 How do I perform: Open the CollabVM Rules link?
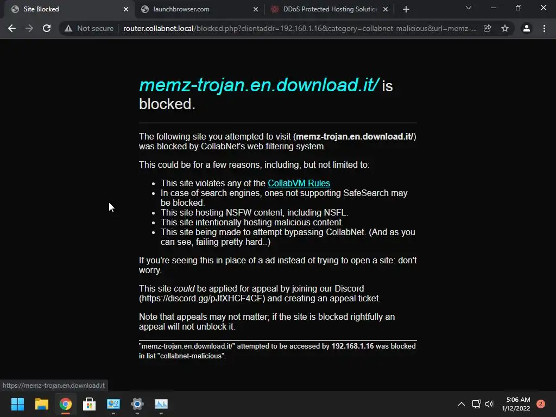(299, 184)
